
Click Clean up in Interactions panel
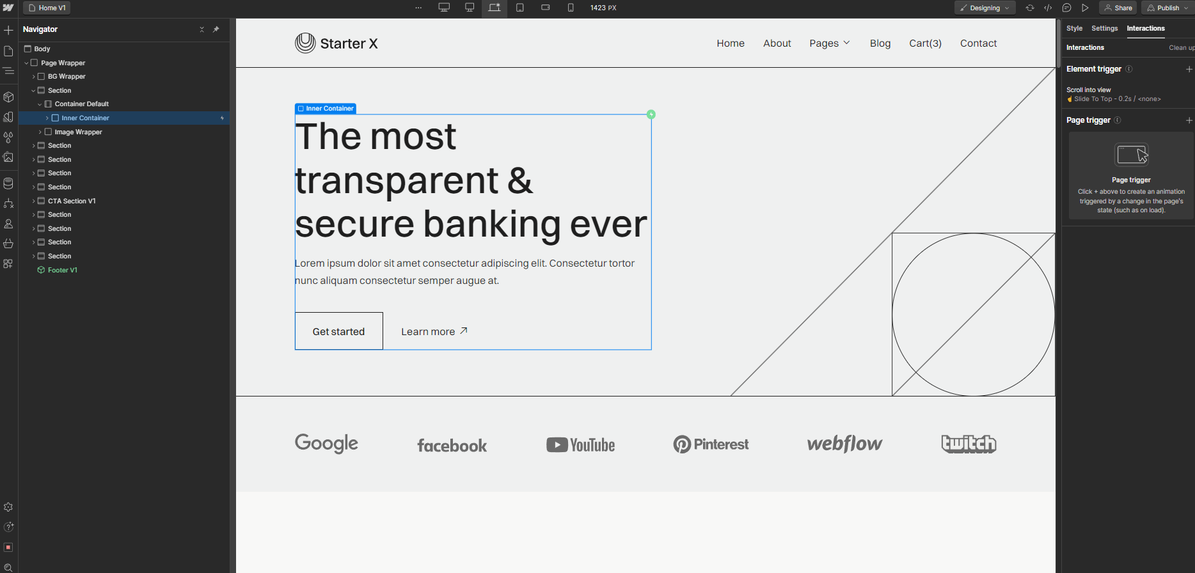point(1182,48)
